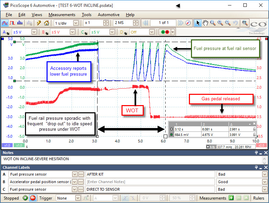The image size is (269, 203).
Task: Add a measurement with green plus
Action: 231,198
